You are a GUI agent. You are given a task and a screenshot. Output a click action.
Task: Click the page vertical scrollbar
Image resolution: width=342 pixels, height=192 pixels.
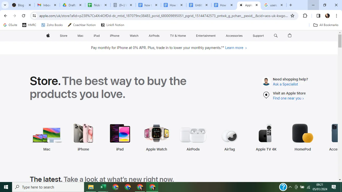point(340,106)
